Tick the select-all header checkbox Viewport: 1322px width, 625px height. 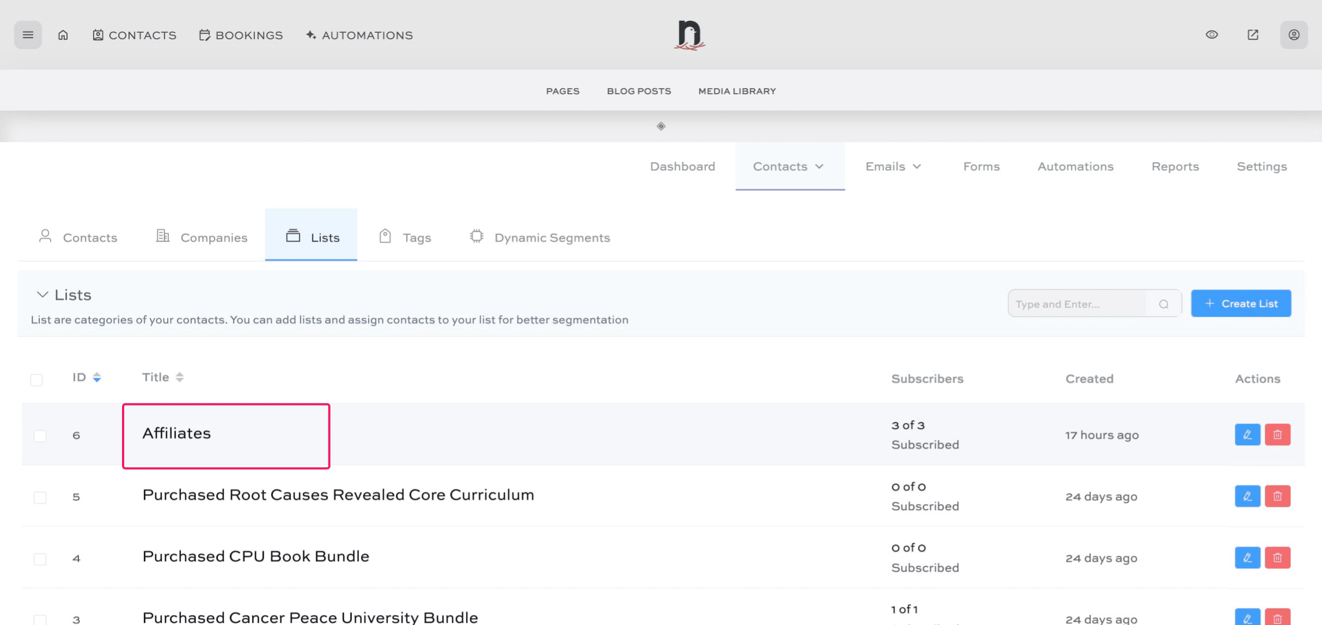pyautogui.click(x=36, y=380)
